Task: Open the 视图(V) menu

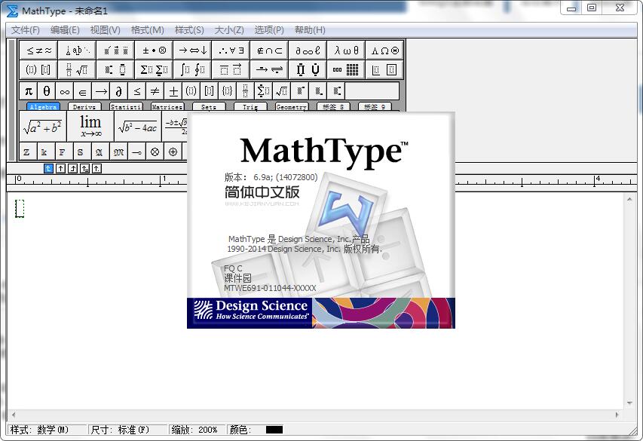Action: click(x=106, y=30)
